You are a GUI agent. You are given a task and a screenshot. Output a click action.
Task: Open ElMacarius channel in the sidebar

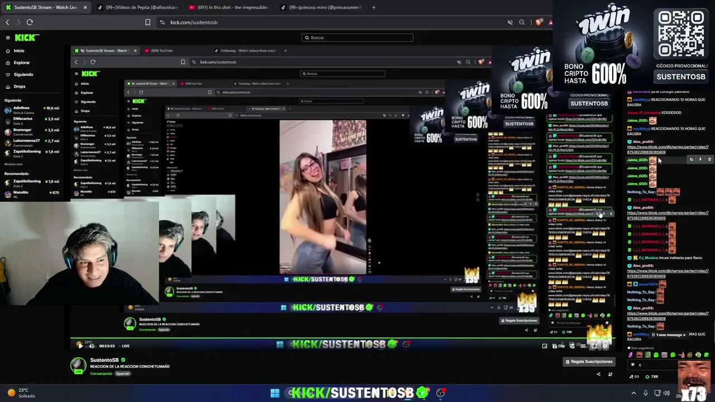tap(32, 120)
